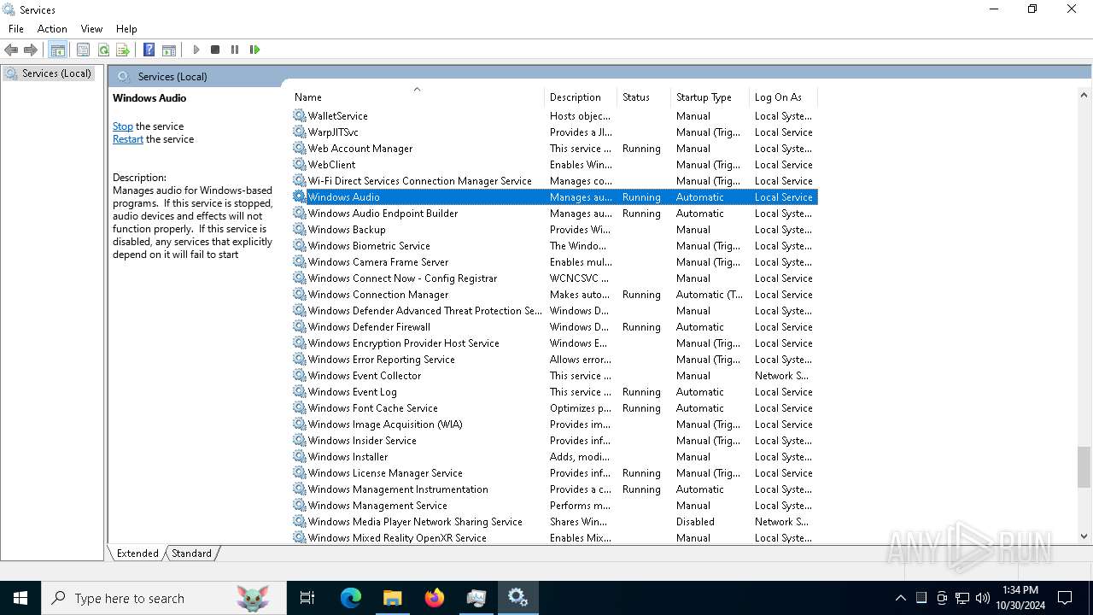Image resolution: width=1093 pixels, height=615 pixels.
Task: Click the Stop Service toolbar icon
Action: coord(215,50)
